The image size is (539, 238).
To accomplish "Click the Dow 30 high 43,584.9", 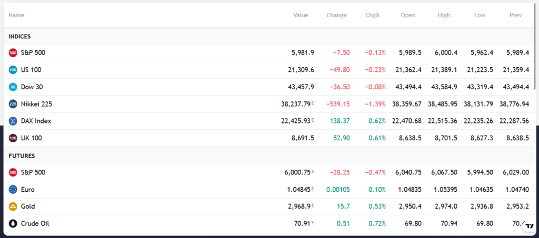I will [444, 87].
